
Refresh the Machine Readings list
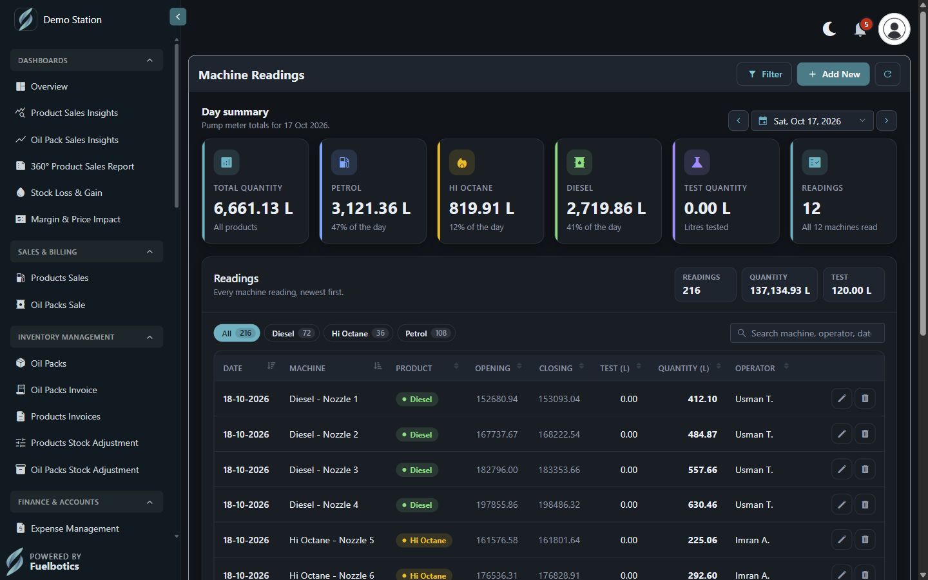coord(887,74)
